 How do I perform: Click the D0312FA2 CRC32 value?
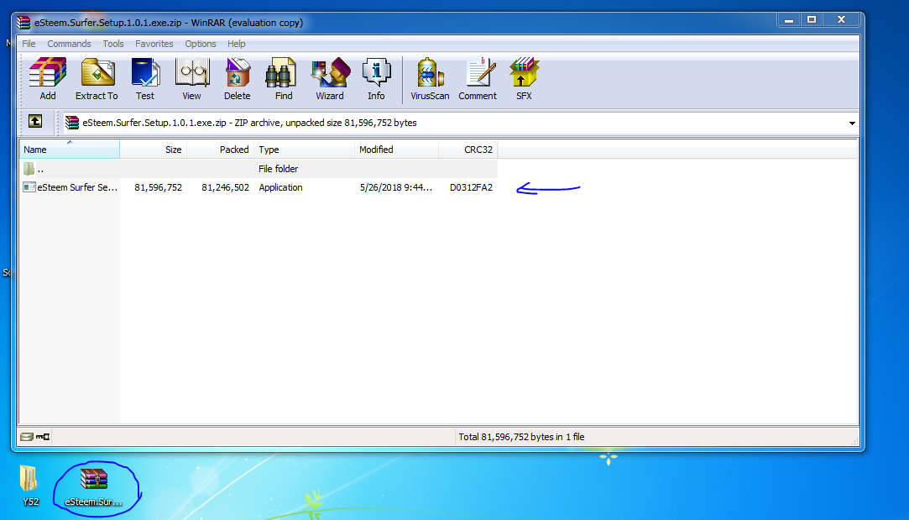point(472,187)
